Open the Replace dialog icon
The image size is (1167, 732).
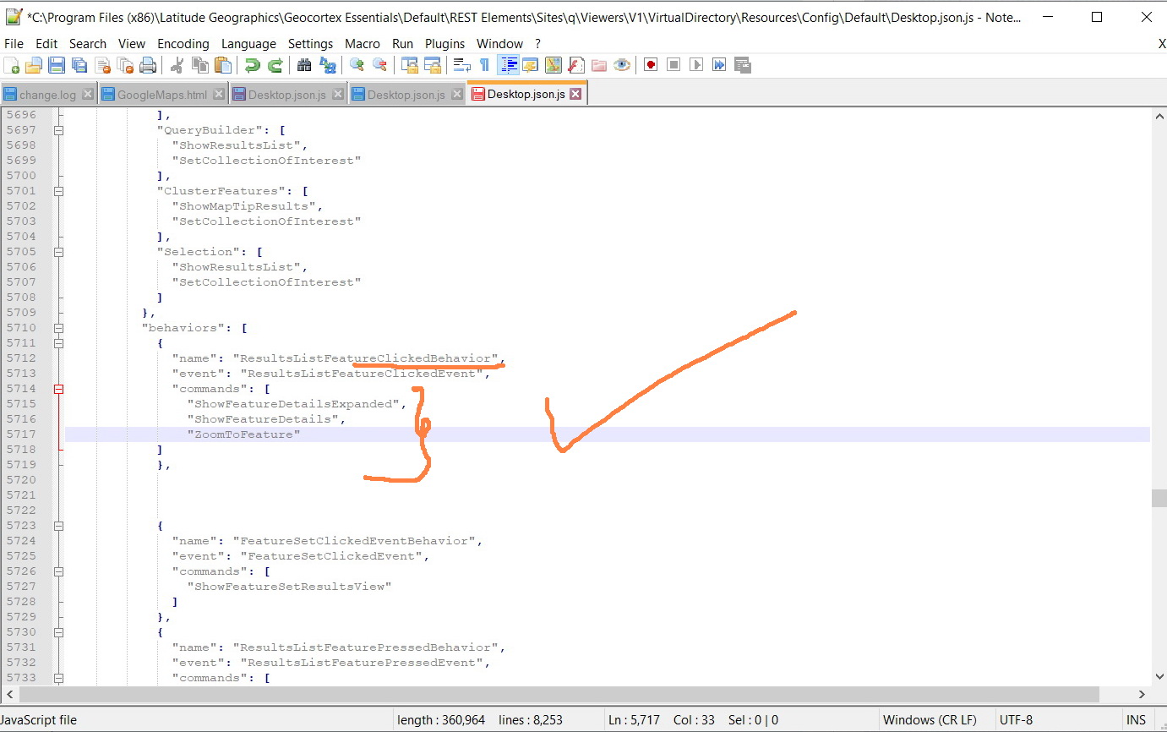pos(327,65)
